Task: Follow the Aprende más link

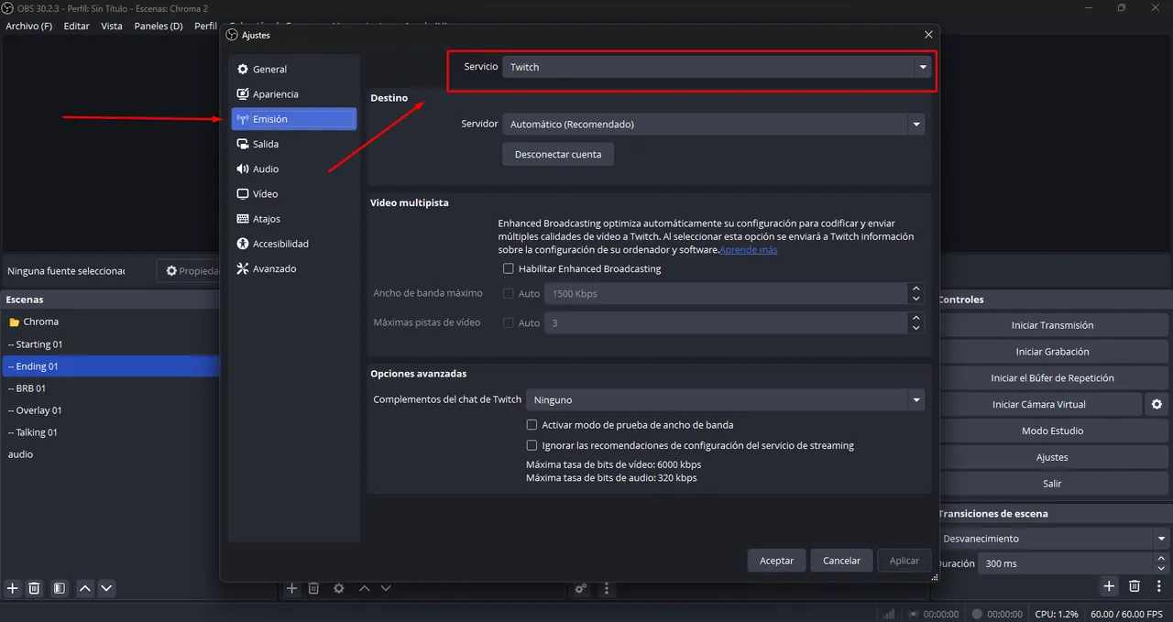Action: pos(749,249)
